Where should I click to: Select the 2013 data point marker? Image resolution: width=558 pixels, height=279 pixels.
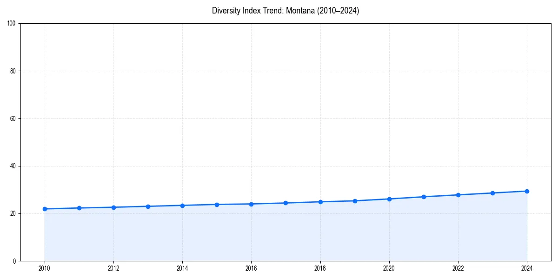[147, 206]
